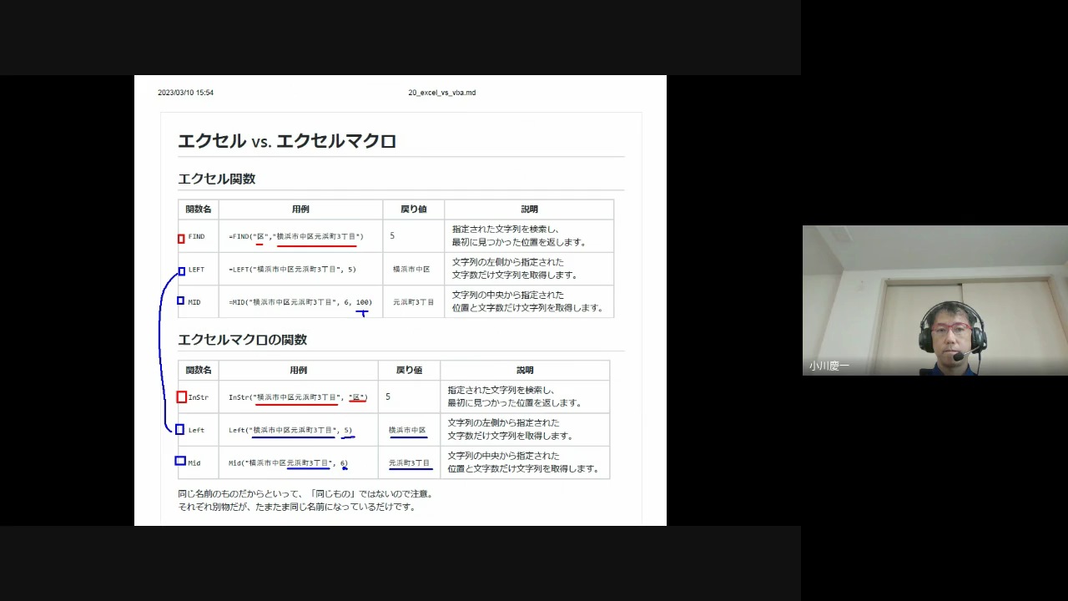Click the blue box beside macro Mid function

(180, 461)
